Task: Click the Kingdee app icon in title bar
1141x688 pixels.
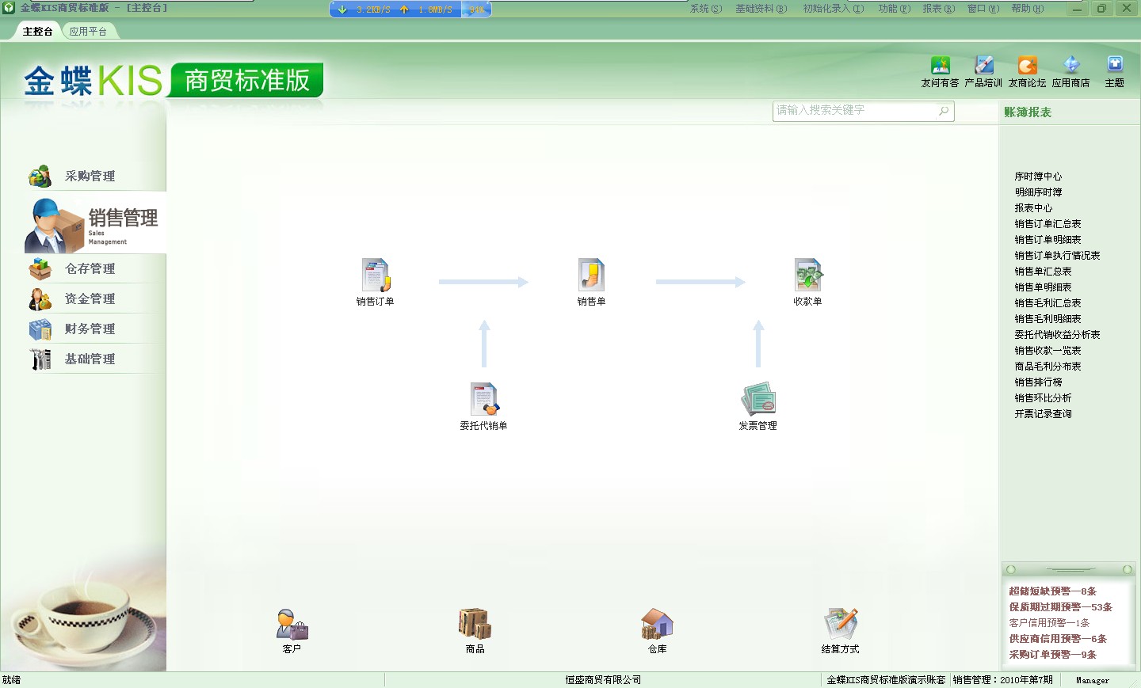Action: [9, 8]
